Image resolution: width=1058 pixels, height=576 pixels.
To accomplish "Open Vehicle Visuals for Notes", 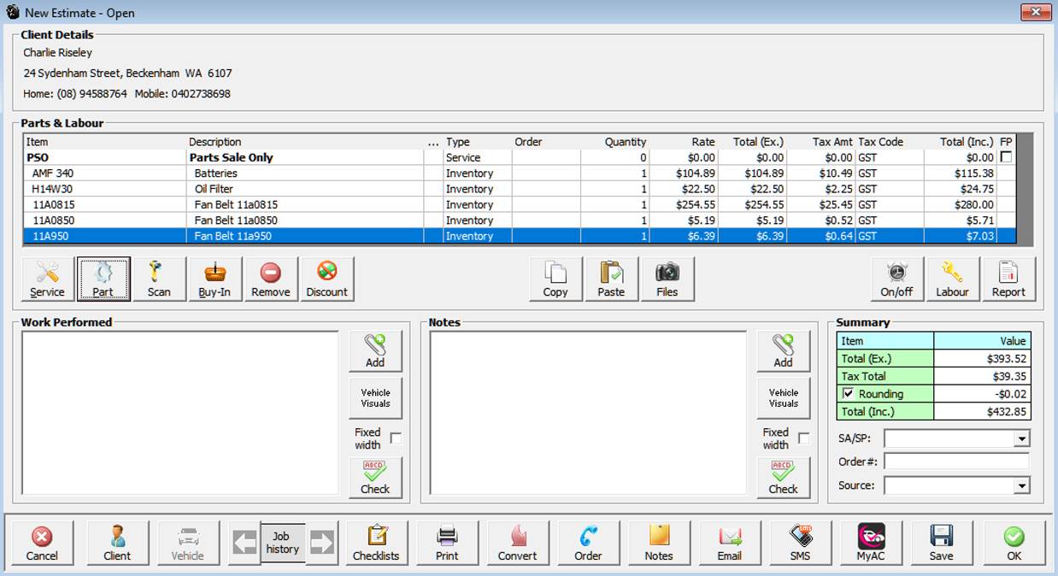I will (x=783, y=398).
